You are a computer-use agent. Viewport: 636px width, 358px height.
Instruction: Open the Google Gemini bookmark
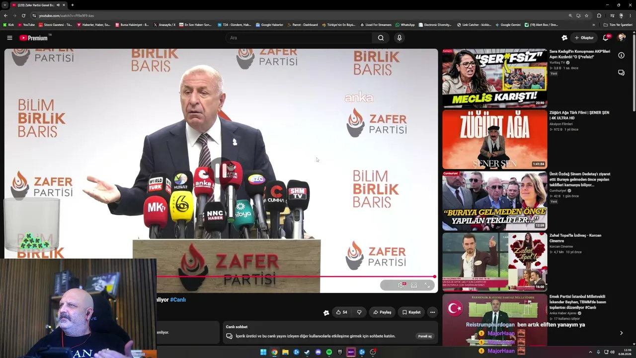click(508, 25)
